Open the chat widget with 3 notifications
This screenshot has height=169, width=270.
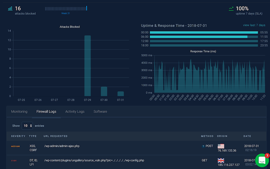262,161
